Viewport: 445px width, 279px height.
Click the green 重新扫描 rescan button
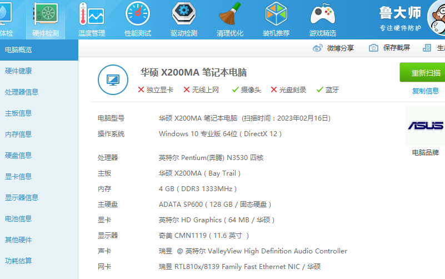(x=423, y=73)
